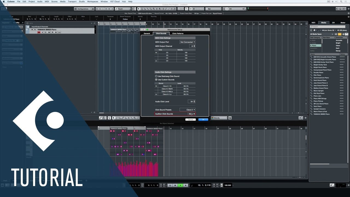
Task: Select arrow tool in lower key editor toolbar
Action: coord(113,118)
